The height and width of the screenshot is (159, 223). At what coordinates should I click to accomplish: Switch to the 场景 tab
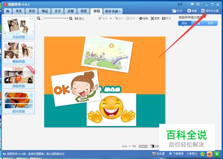(x=83, y=11)
